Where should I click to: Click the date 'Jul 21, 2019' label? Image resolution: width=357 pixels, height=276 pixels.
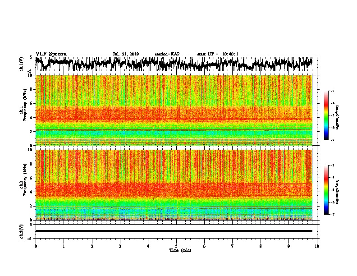pyautogui.click(x=126, y=54)
